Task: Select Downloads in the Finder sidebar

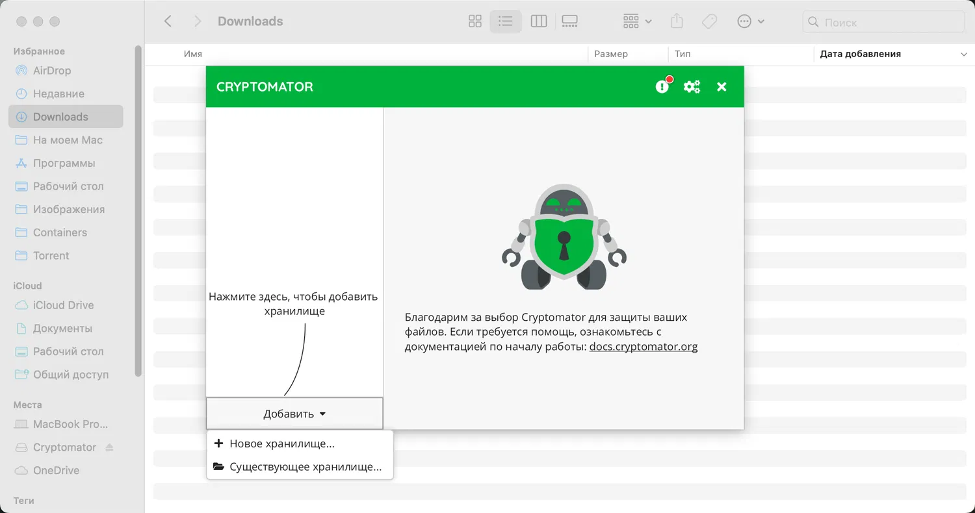Action: pos(66,117)
